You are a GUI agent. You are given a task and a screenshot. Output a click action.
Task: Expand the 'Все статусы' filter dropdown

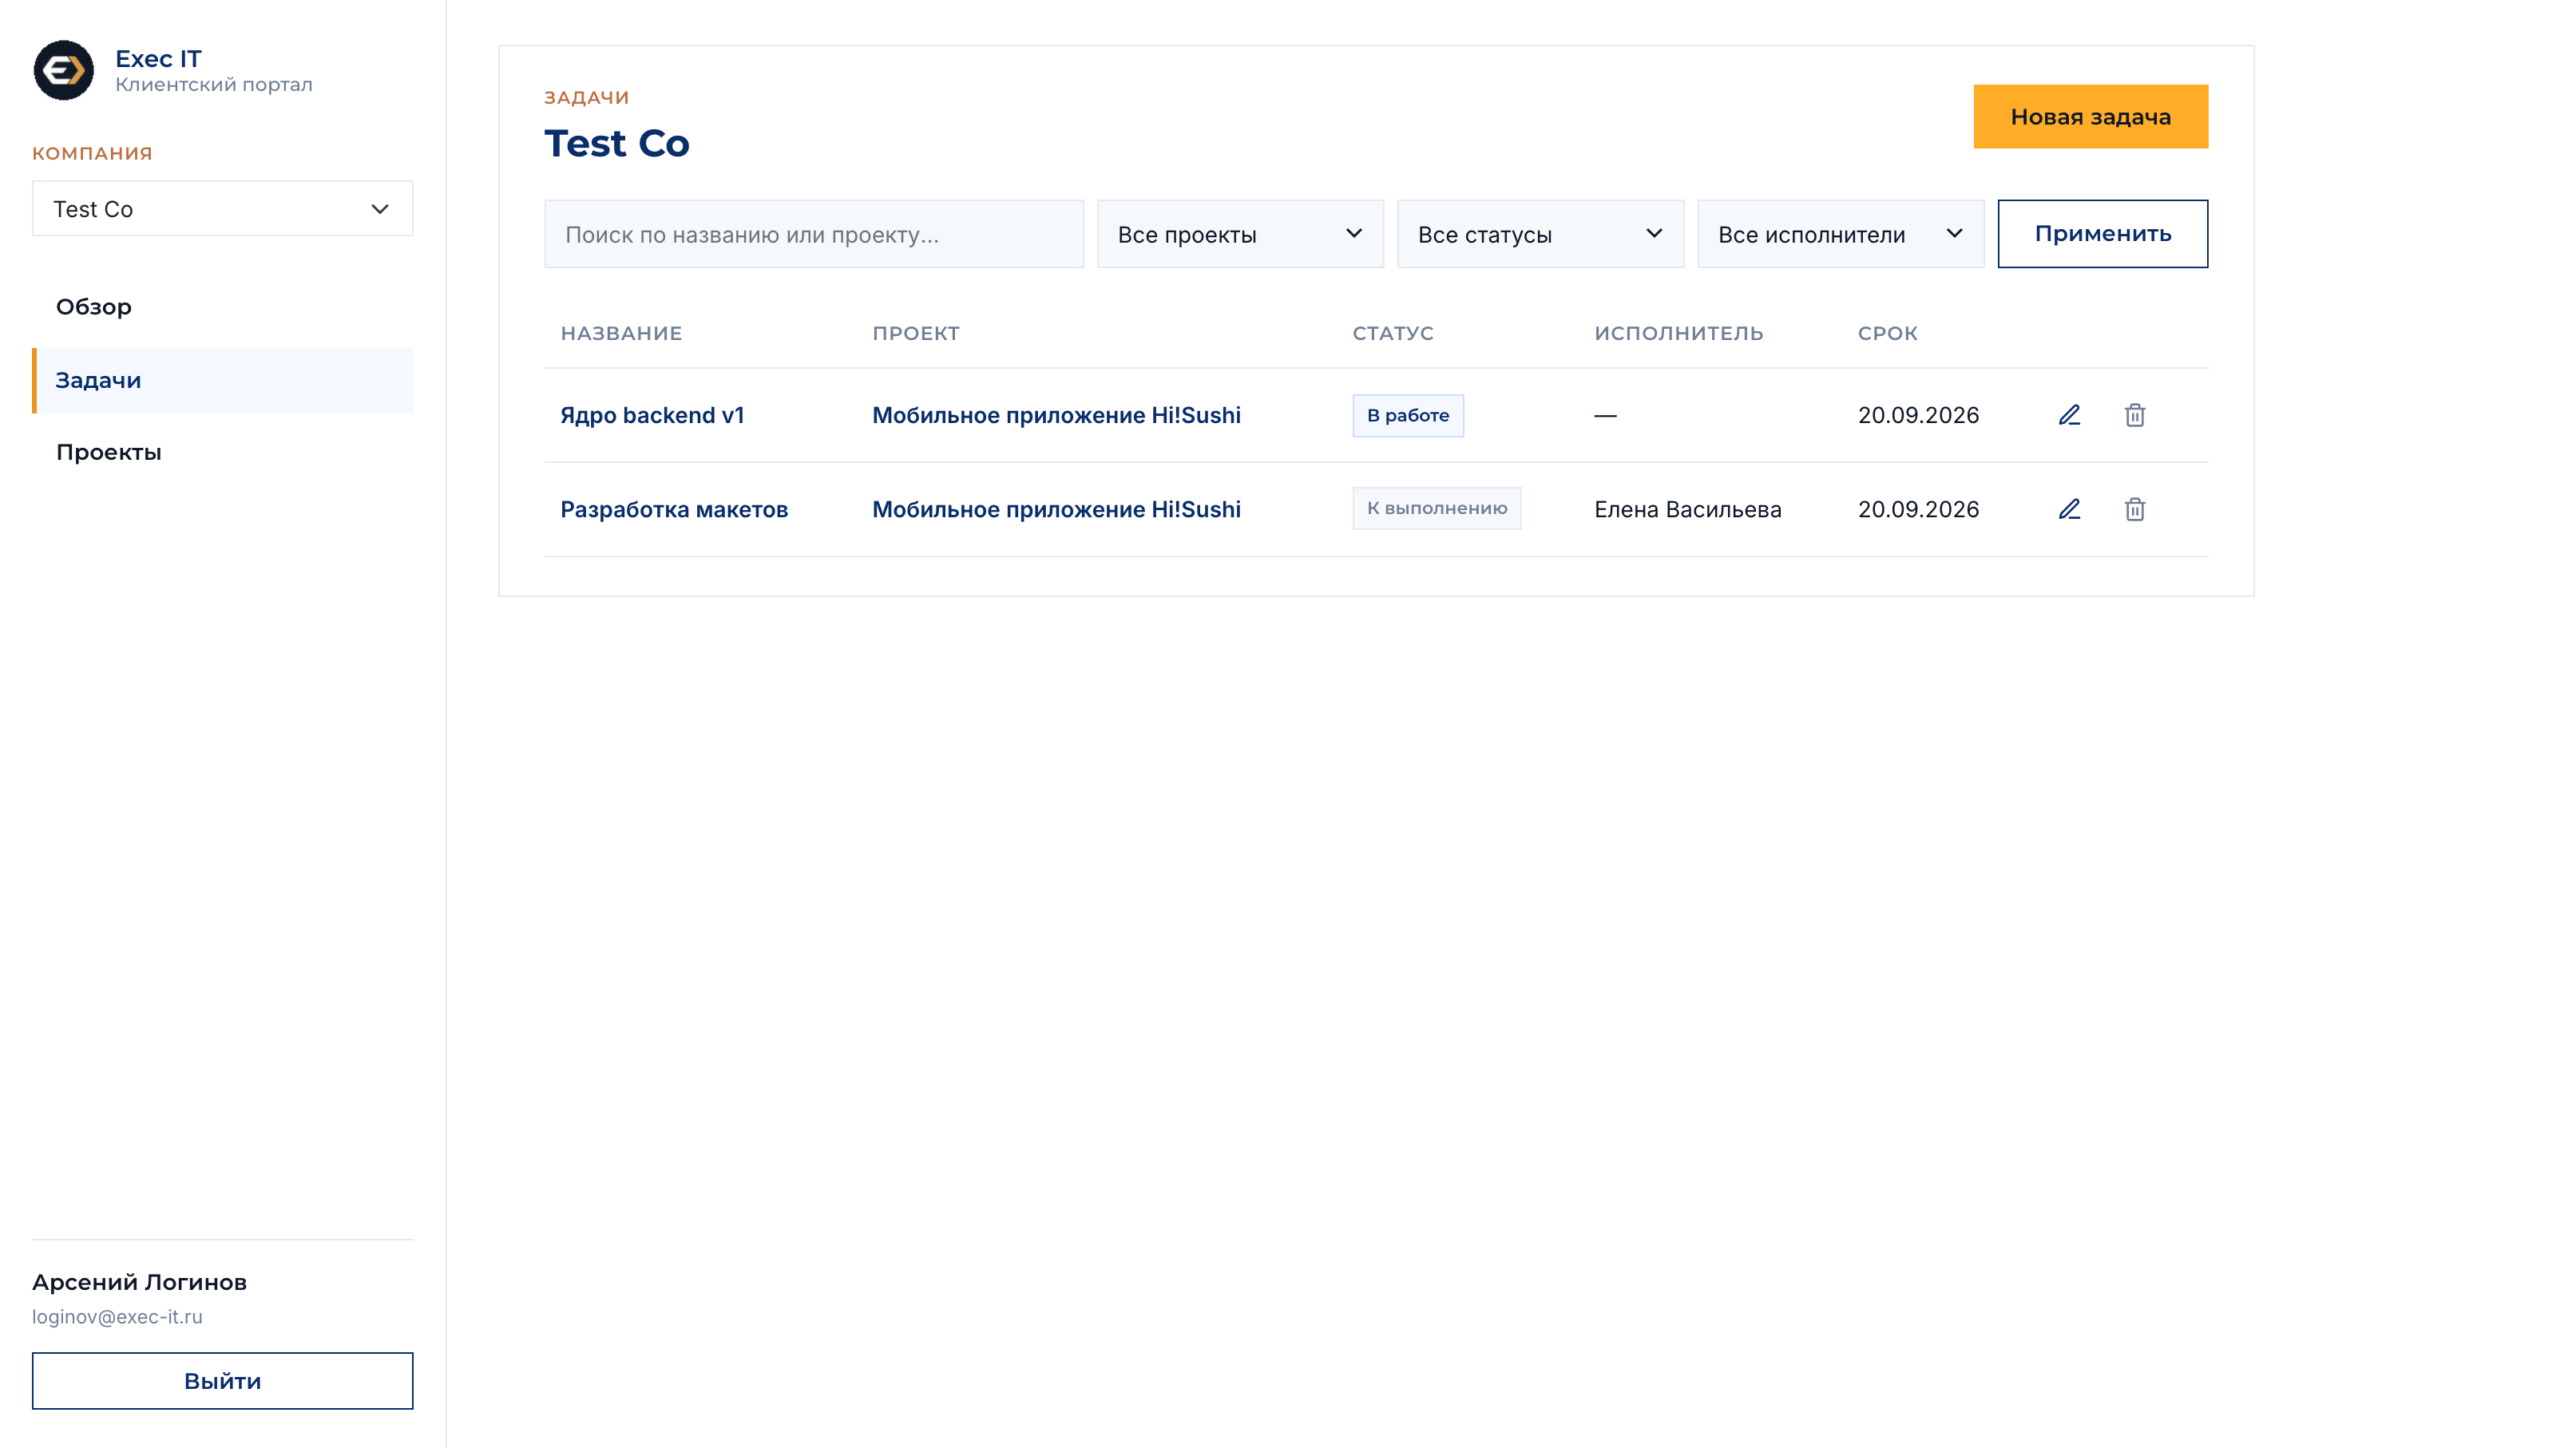click(1540, 234)
